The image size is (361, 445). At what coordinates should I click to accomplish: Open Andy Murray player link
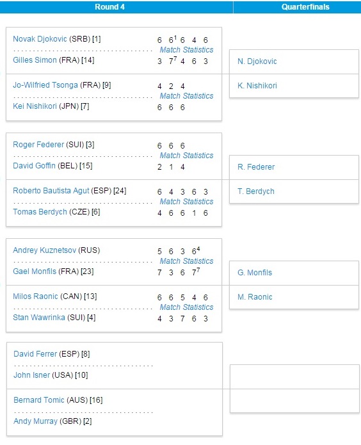click(35, 421)
